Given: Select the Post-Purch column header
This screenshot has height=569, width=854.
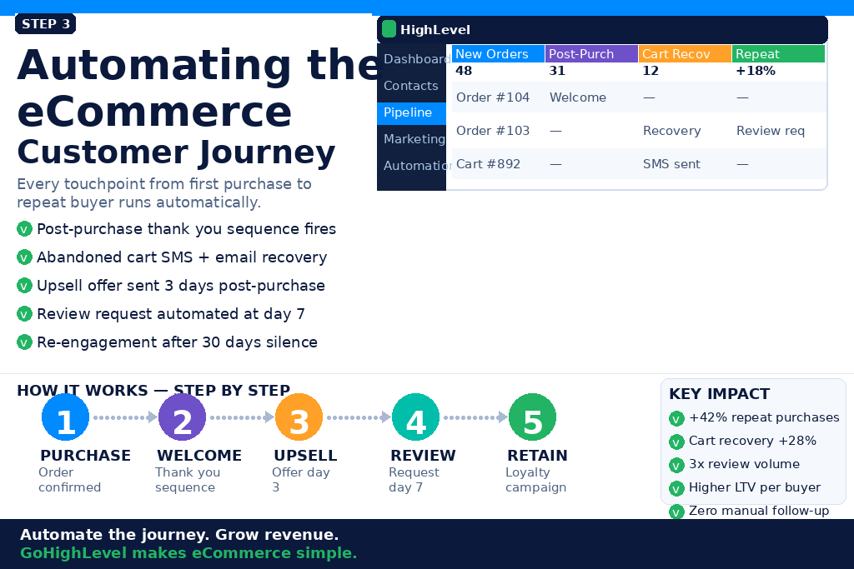Looking at the screenshot, I should click(x=591, y=54).
